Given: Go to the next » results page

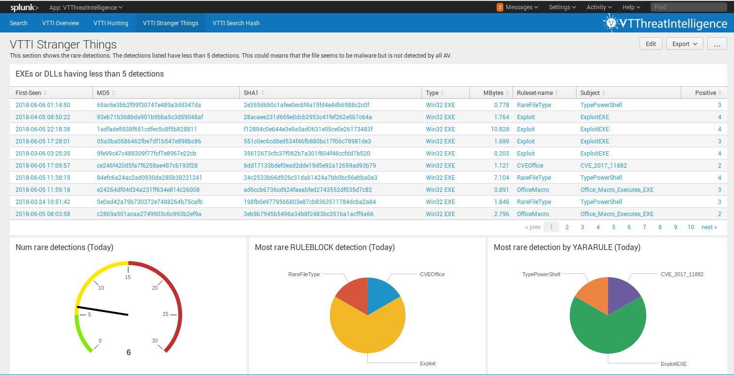Looking at the screenshot, I should click(709, 227).
